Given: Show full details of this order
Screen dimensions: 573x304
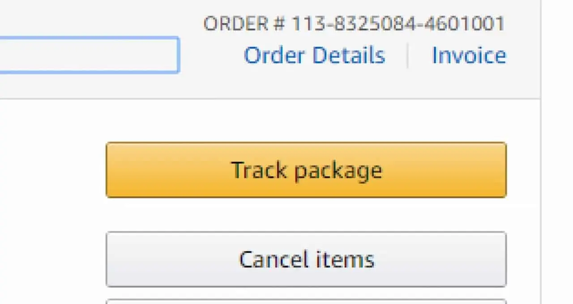Looking at the screenshot, I should (314, 55).
